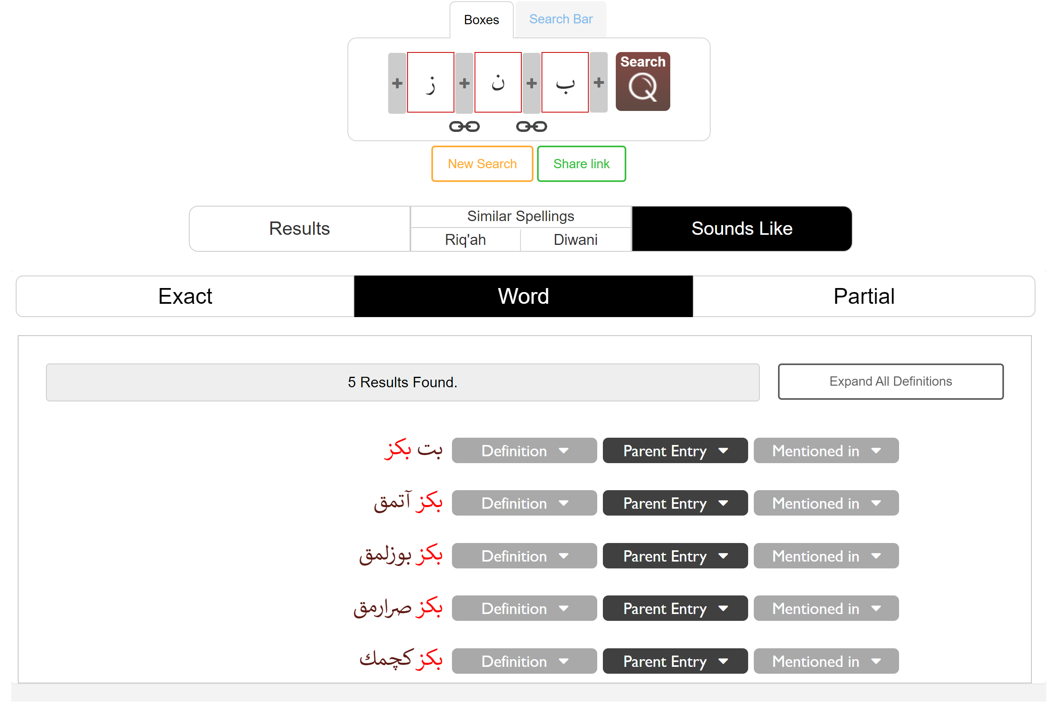Select the Exact match mode

pyautogui.click(x=185, y=296)
